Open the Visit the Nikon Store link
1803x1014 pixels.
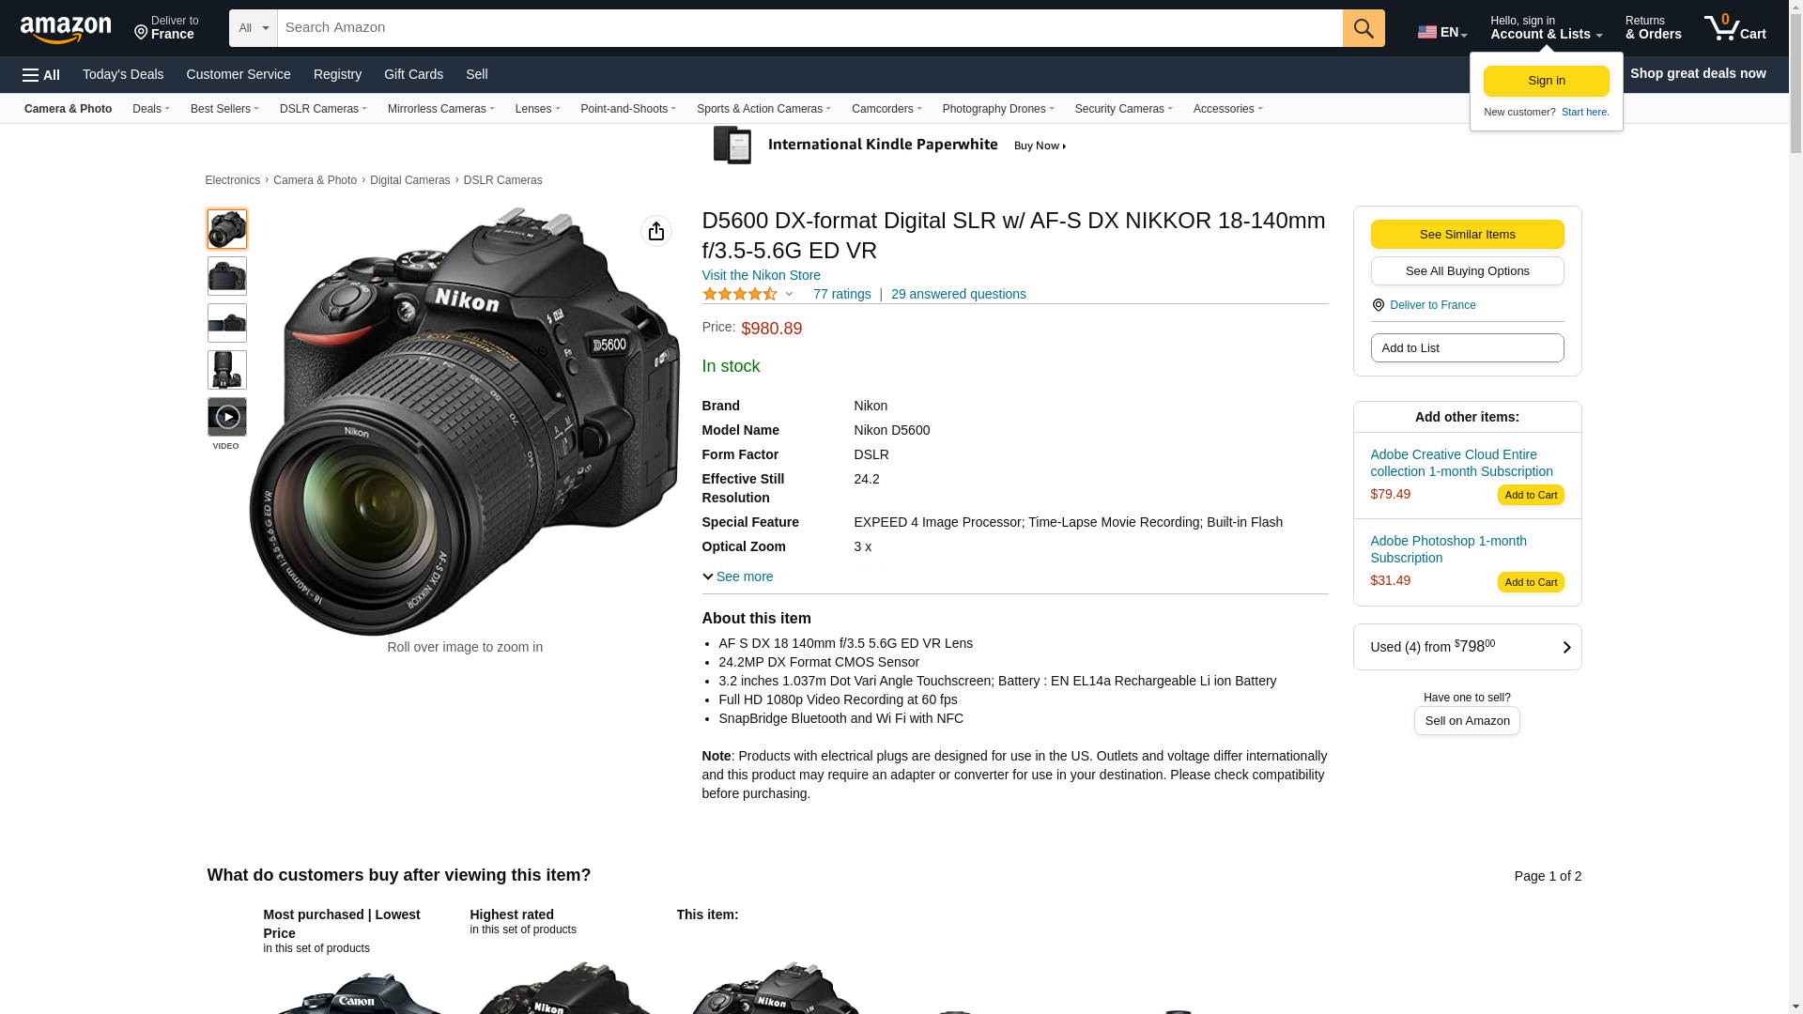pos(761,275)
